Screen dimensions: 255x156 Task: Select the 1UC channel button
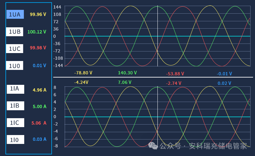click(x=15, y=49)
